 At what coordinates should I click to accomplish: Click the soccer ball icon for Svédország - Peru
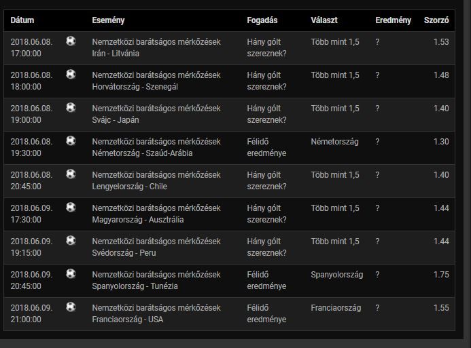[71, 241]
